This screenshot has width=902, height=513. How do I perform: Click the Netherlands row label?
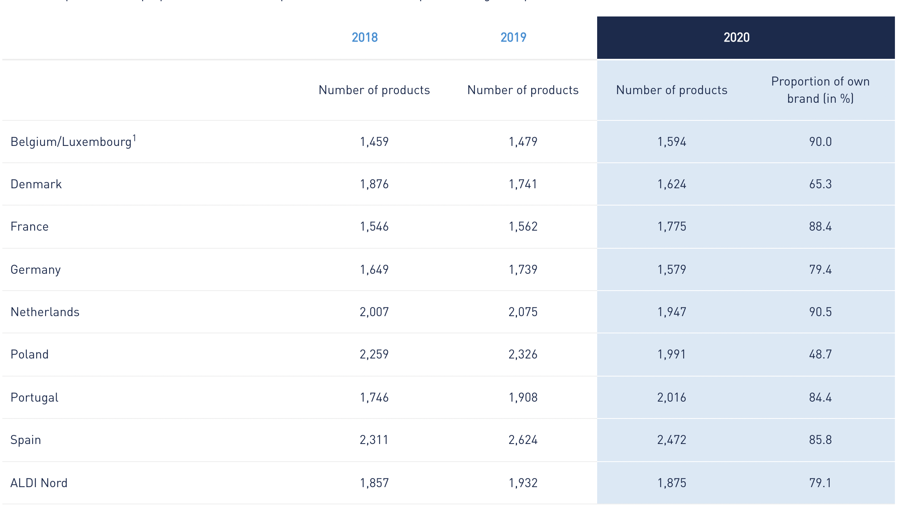(x=45, y=312)
